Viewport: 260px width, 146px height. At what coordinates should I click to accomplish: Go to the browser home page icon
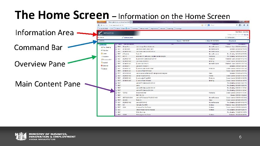[248, 25]
